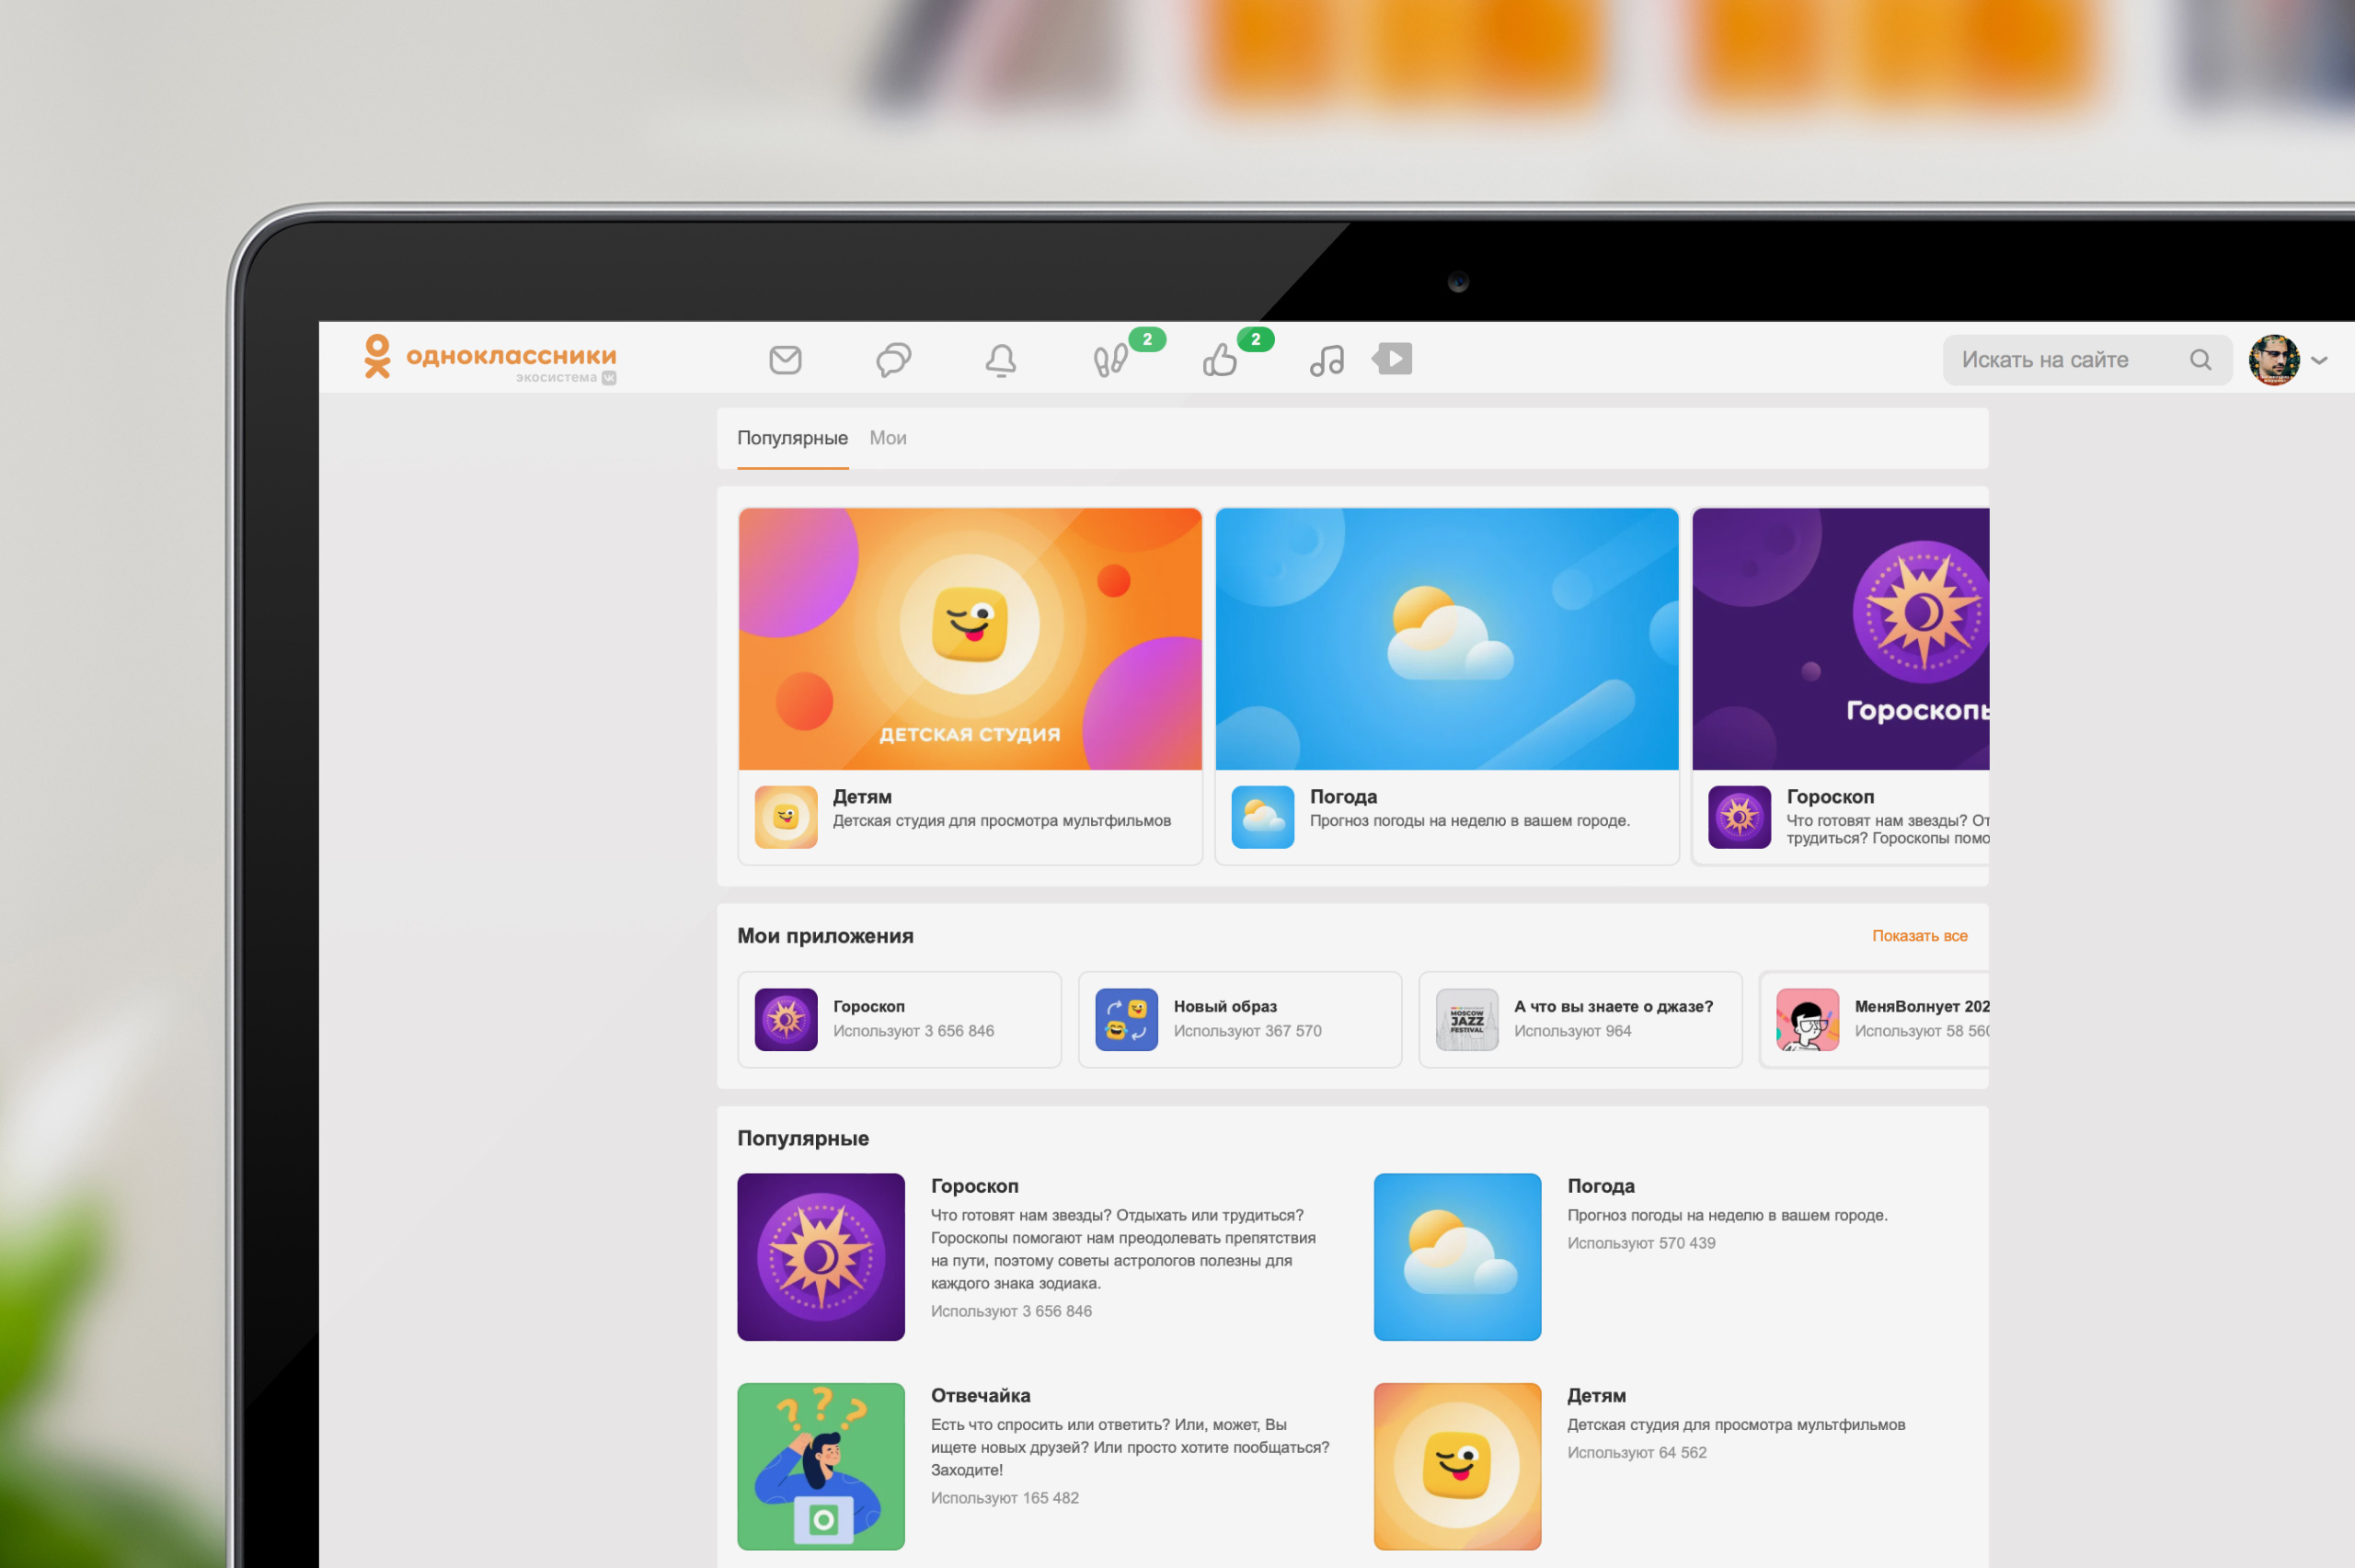Click the Новый образ app icon
Viewport: 2355px width, 1568px height.
coord(1126,1019)
